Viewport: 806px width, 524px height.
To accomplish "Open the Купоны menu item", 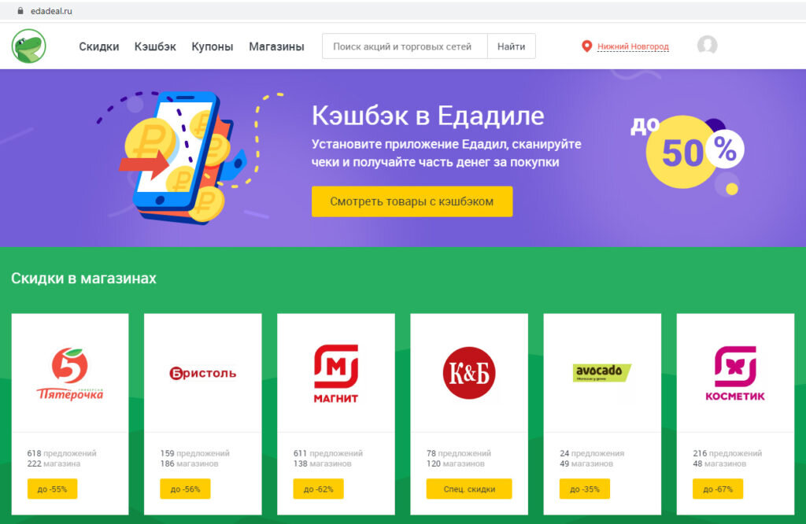I will click(213, 46).
